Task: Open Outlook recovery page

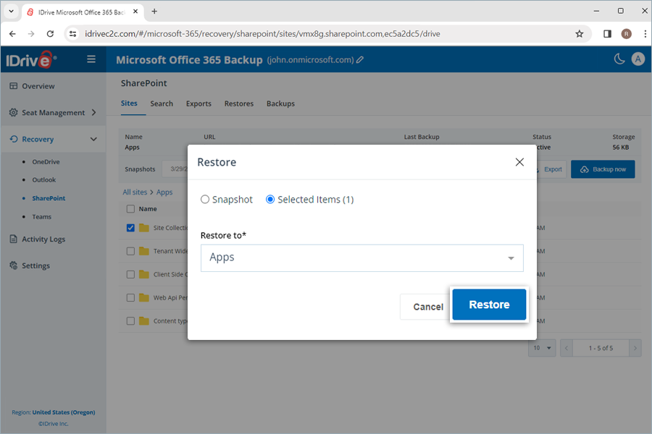Action: click(44, 180)
